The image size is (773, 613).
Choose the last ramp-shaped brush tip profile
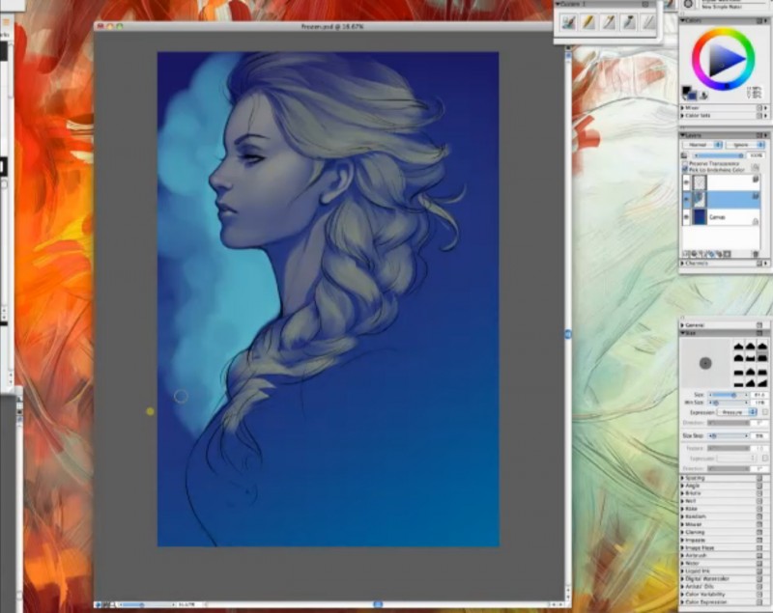tap(762, 382)
